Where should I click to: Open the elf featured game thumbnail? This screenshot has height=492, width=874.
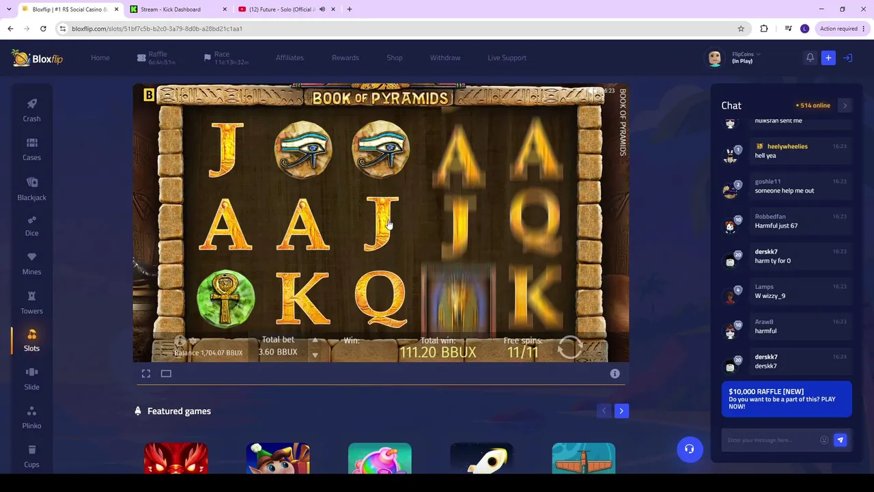coord(278,458)
